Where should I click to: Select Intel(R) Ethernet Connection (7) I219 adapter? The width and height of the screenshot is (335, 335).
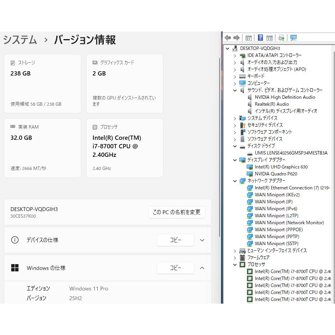pos(292,188)
